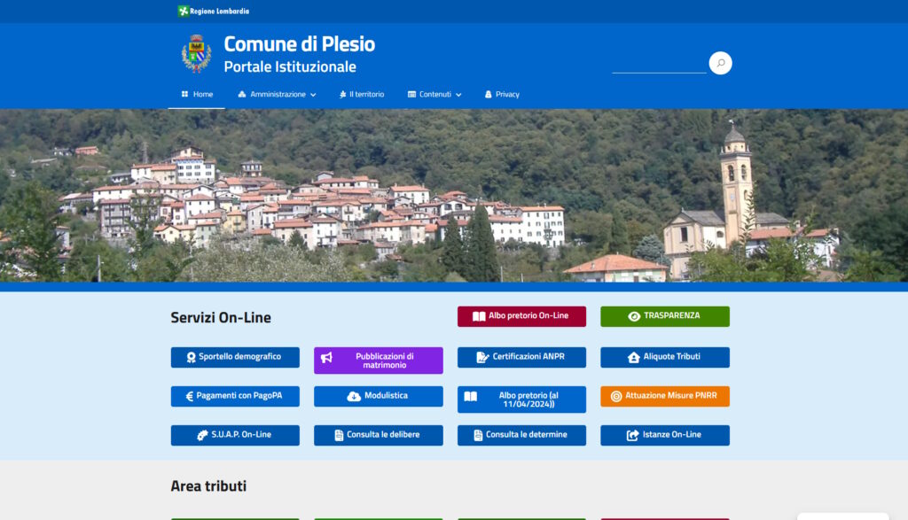Expand the Contenuti dropdown chevron
The width and height of the screenshot is (908, 520).
click(458, 95)
